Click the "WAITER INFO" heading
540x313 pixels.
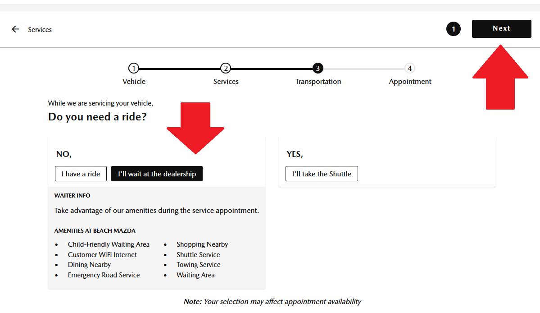click(x=73, y=196)
